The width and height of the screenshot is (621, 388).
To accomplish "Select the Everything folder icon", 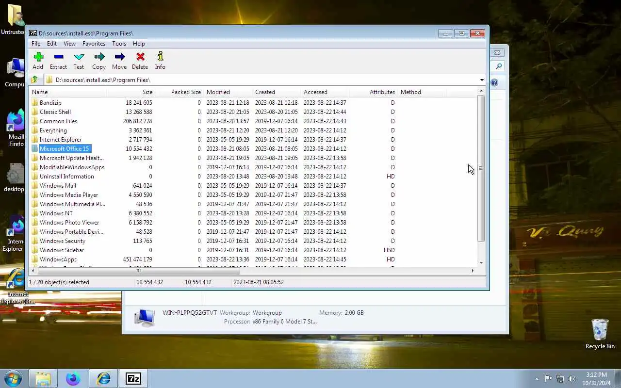I will tap(34, 130).
